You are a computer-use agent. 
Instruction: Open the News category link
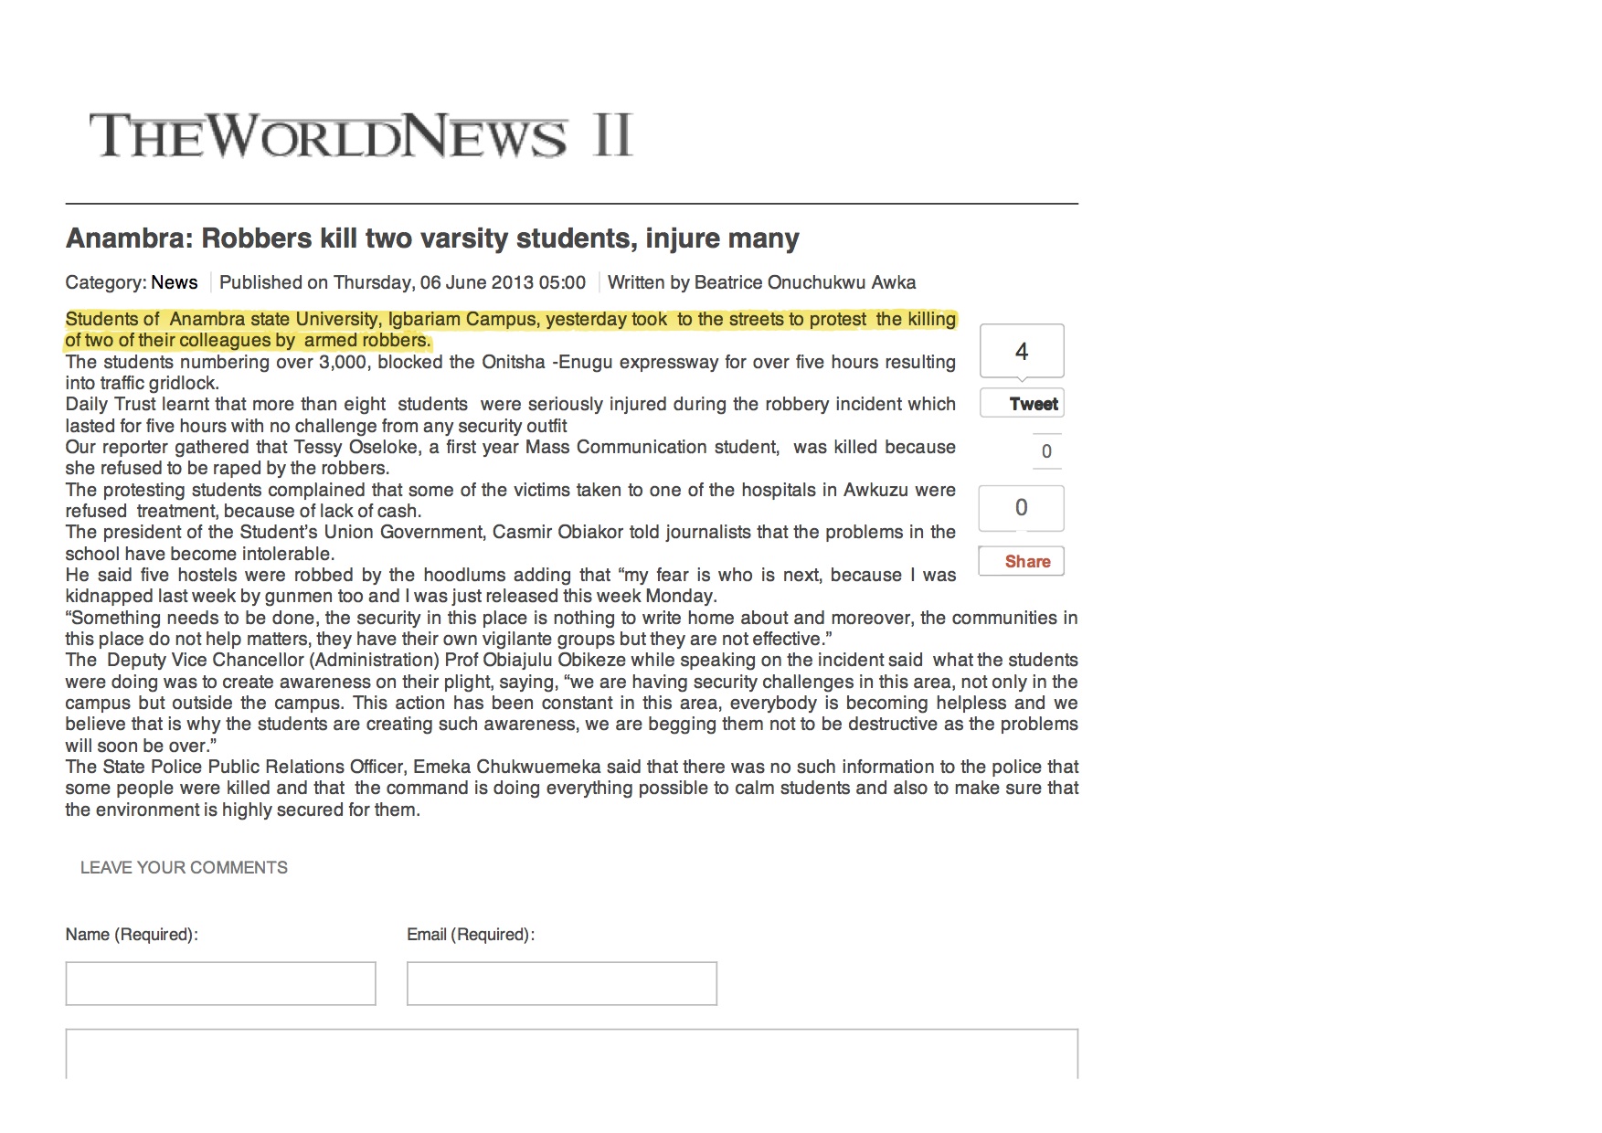coord(175,282)
